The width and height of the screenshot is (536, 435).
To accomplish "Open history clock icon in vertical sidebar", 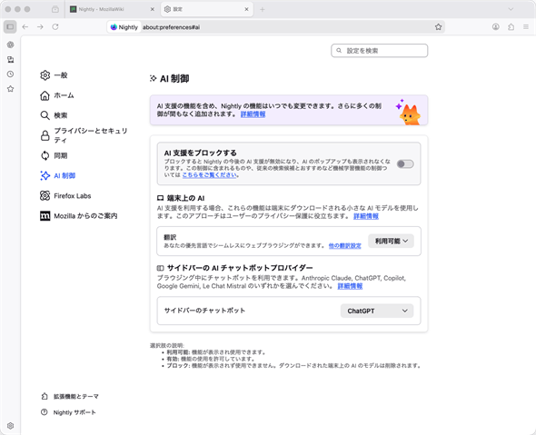I will click(11, 74).
